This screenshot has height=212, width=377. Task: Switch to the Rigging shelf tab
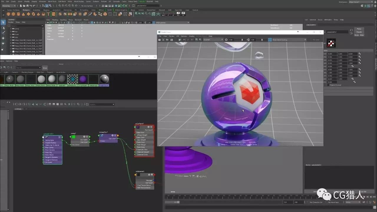pyautogui.click(x=46, y=10)
